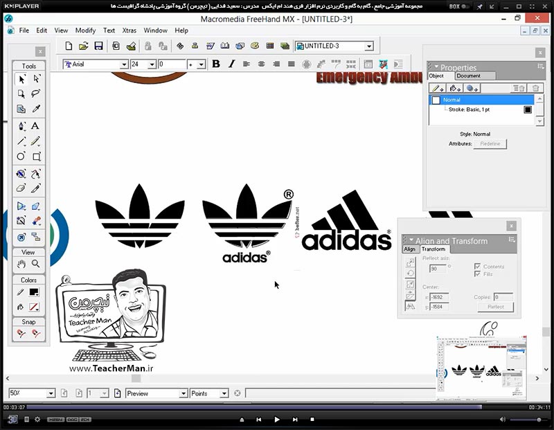Apply left text alignment
This screenshot has height=430, width=554.
click(247, 64)
